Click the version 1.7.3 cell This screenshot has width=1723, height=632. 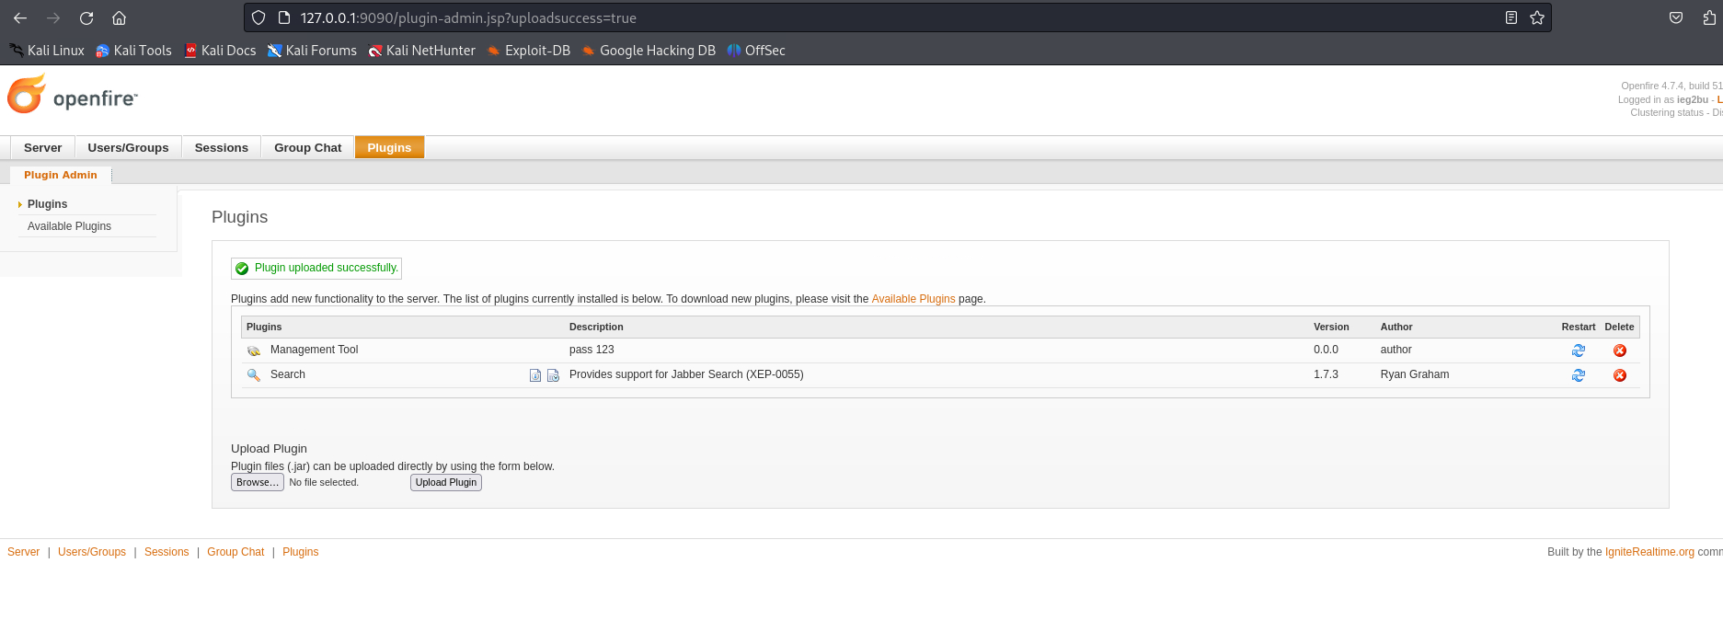1326,374
